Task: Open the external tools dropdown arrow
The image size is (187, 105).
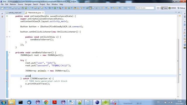Action: pyautogui.click(x=63, y=8)
